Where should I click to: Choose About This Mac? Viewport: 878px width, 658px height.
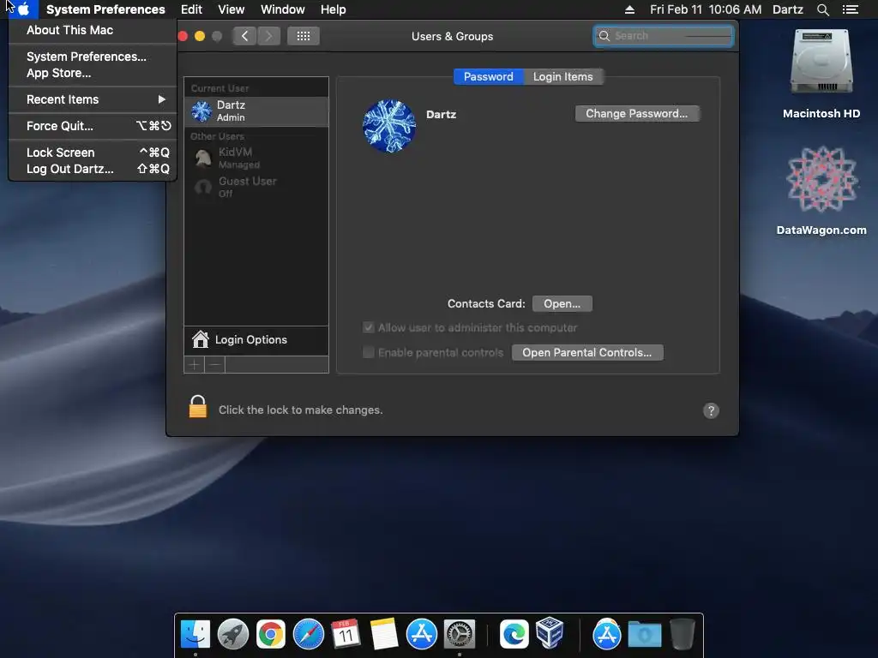click(x=69, y=30)
